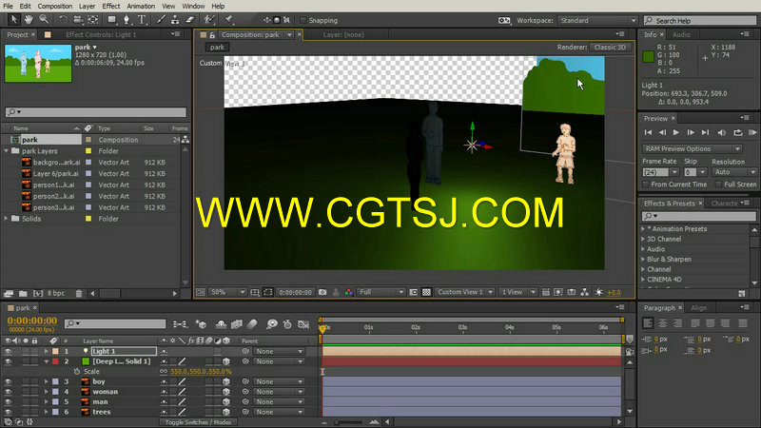Viewport: 761px width, 428px height.
Task: Expand the Solids folder
Action: 7,219
